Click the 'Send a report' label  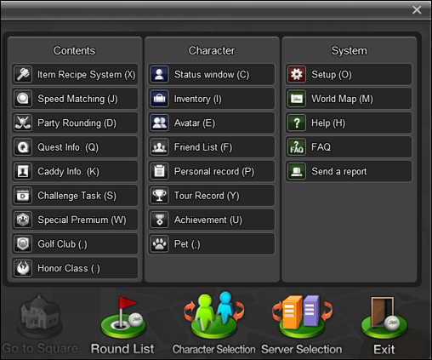[x=339, y=171]
